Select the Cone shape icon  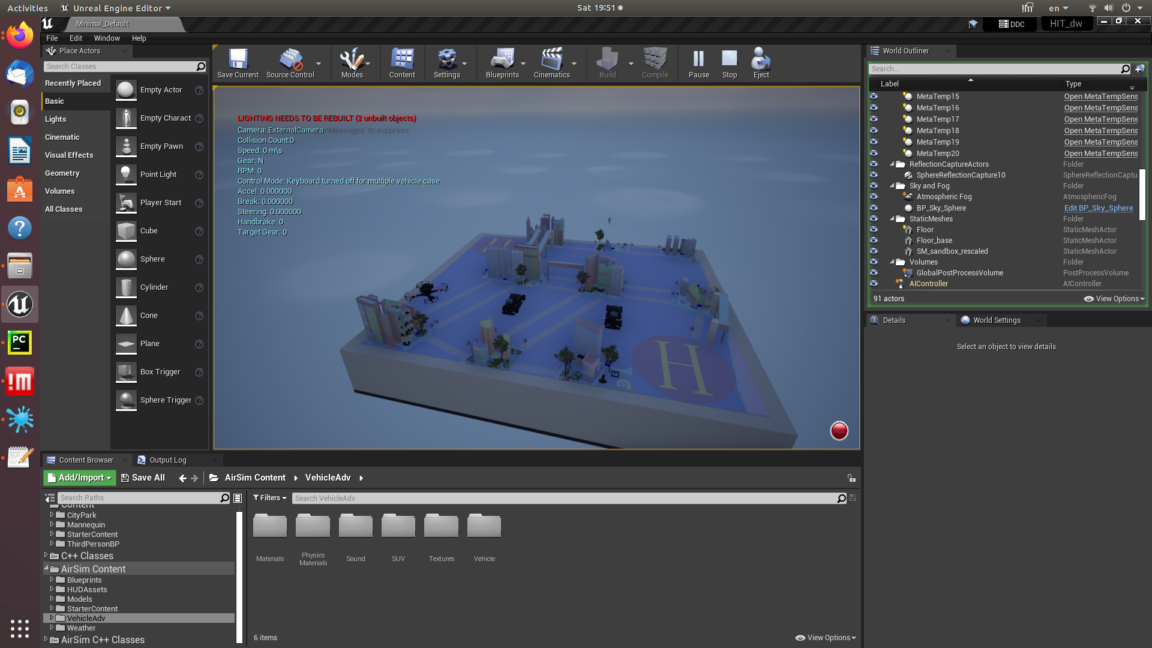pyautogui.click(x=126, y=316)
